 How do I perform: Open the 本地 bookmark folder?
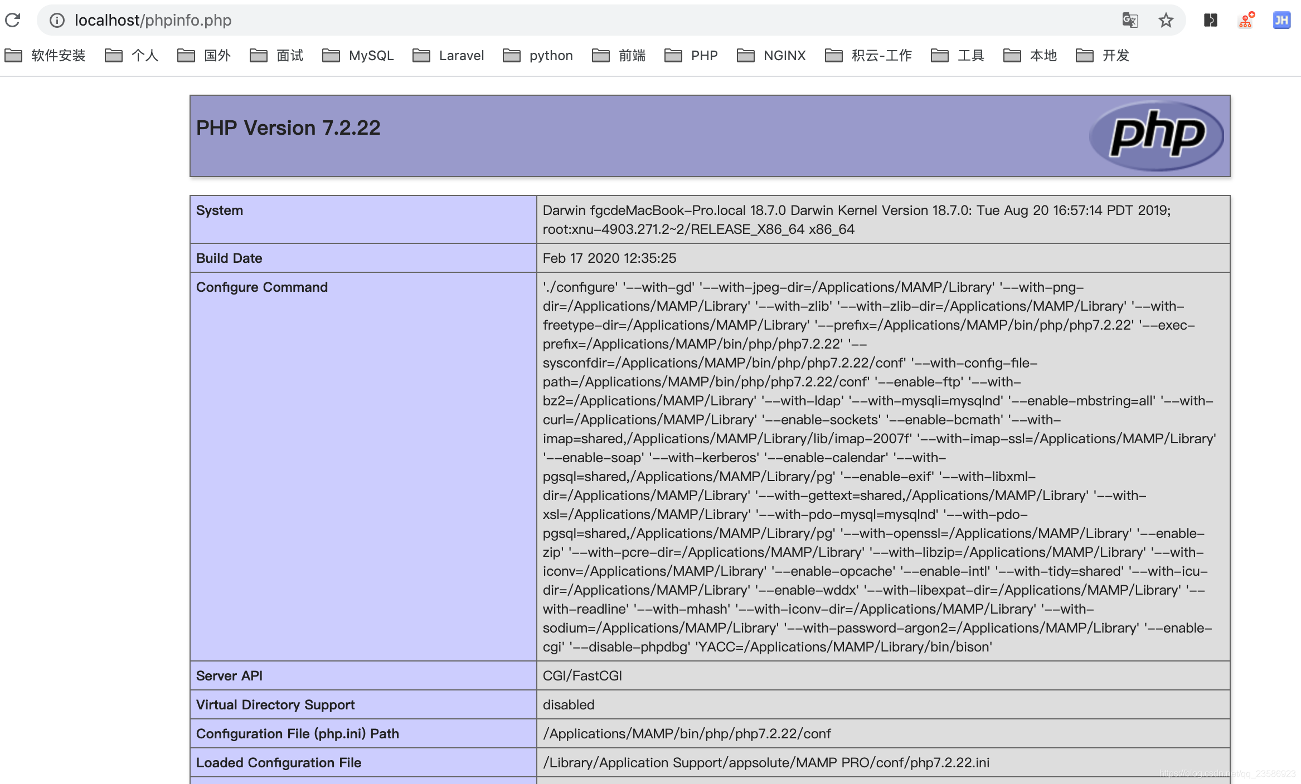[x=1030, y=55]
